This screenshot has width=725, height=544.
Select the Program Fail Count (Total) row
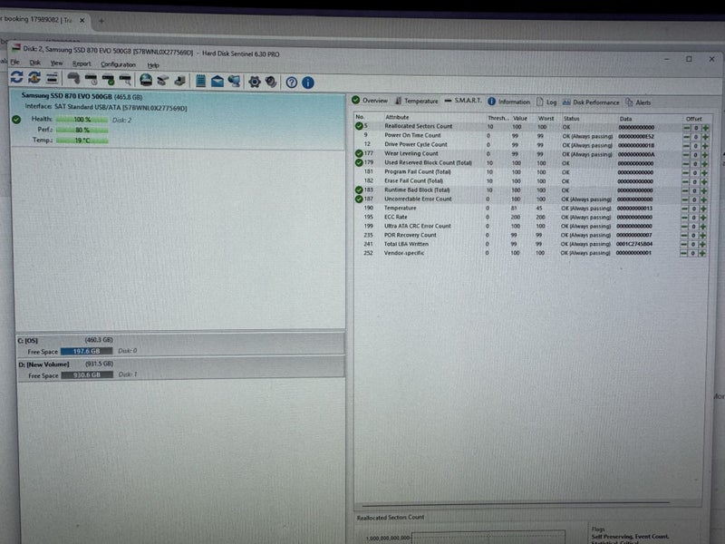530,171
